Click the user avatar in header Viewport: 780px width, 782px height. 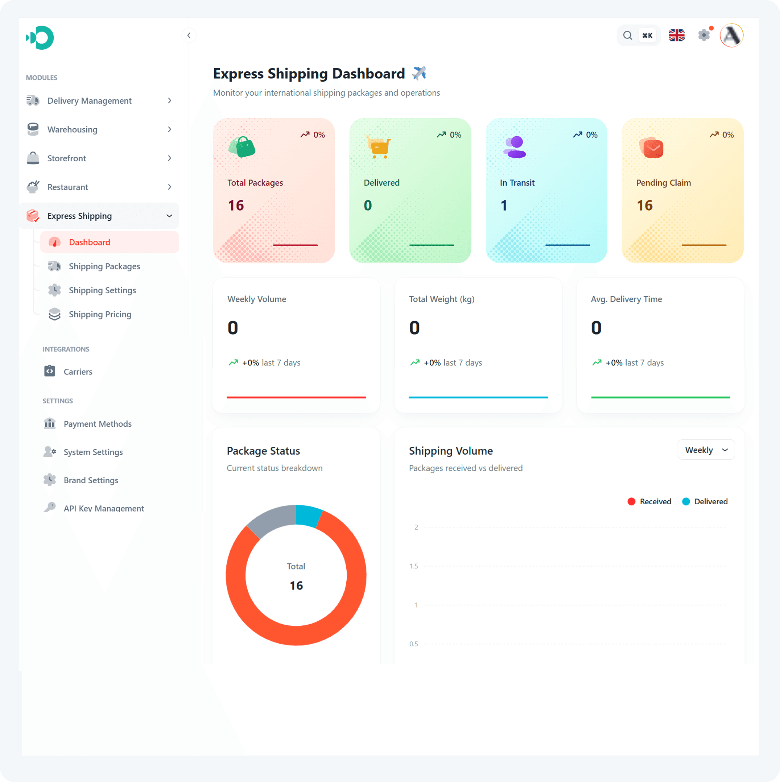click(x=731, y=36)
